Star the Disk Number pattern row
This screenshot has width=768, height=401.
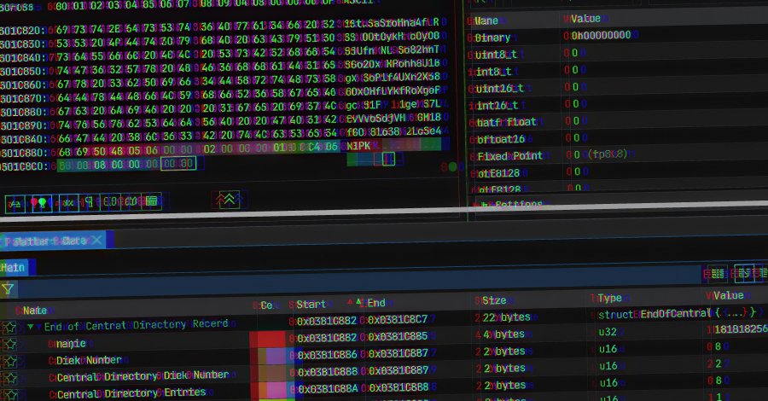9,361
